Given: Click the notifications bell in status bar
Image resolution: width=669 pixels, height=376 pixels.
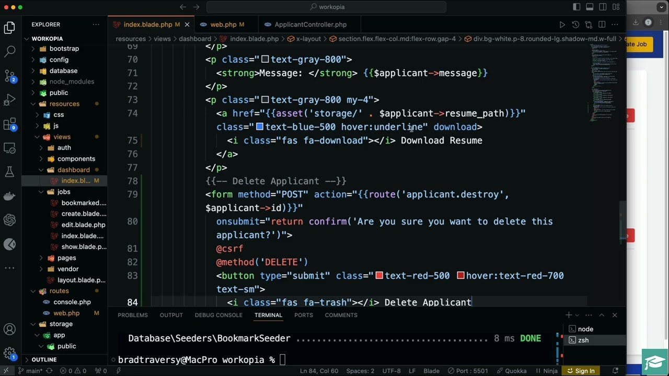Looking at the screenshot, I should [616, 371].
